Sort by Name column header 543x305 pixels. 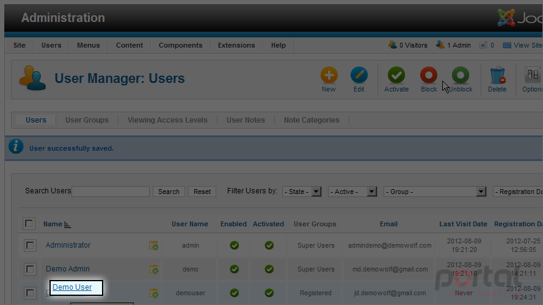point(53,224)
